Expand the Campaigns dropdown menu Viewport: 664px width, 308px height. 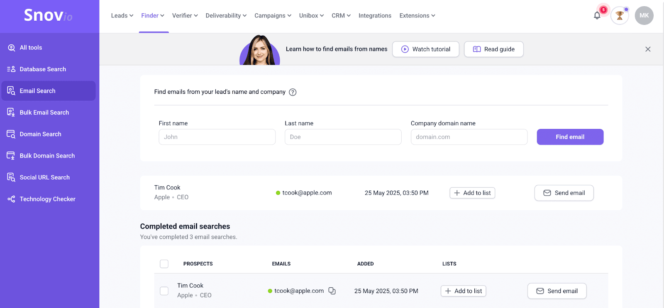(x=273, y=16)
